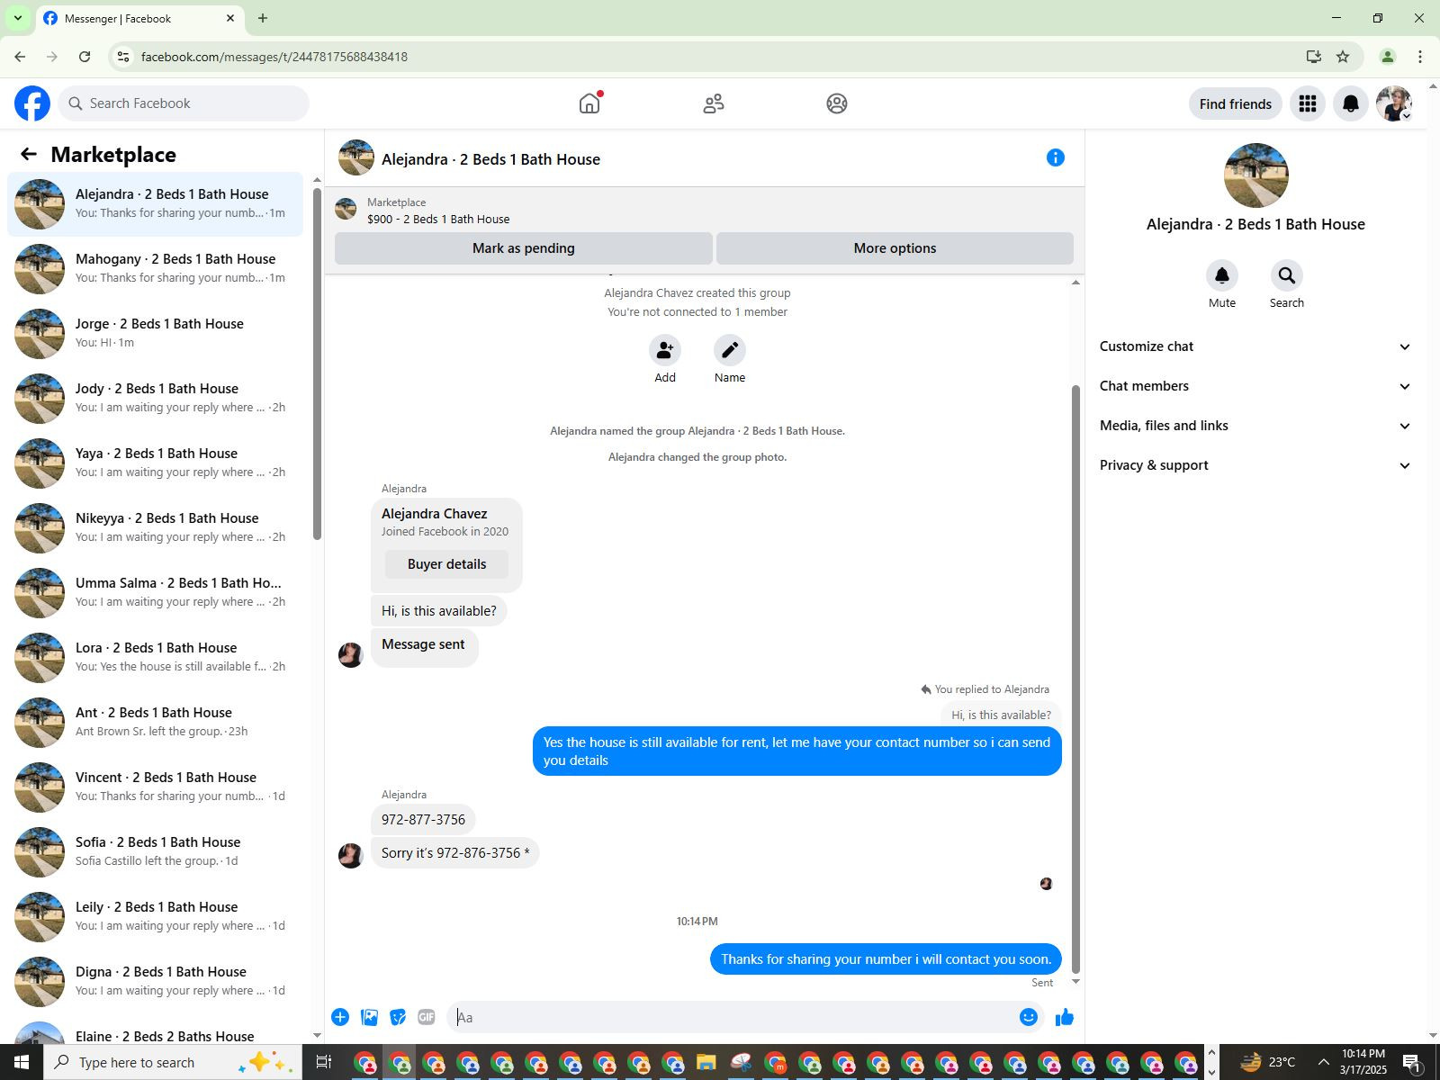Mute this conversation with bell icon
The width and height of the screenshot is (1440, 1080).
tap(1222, 275)
